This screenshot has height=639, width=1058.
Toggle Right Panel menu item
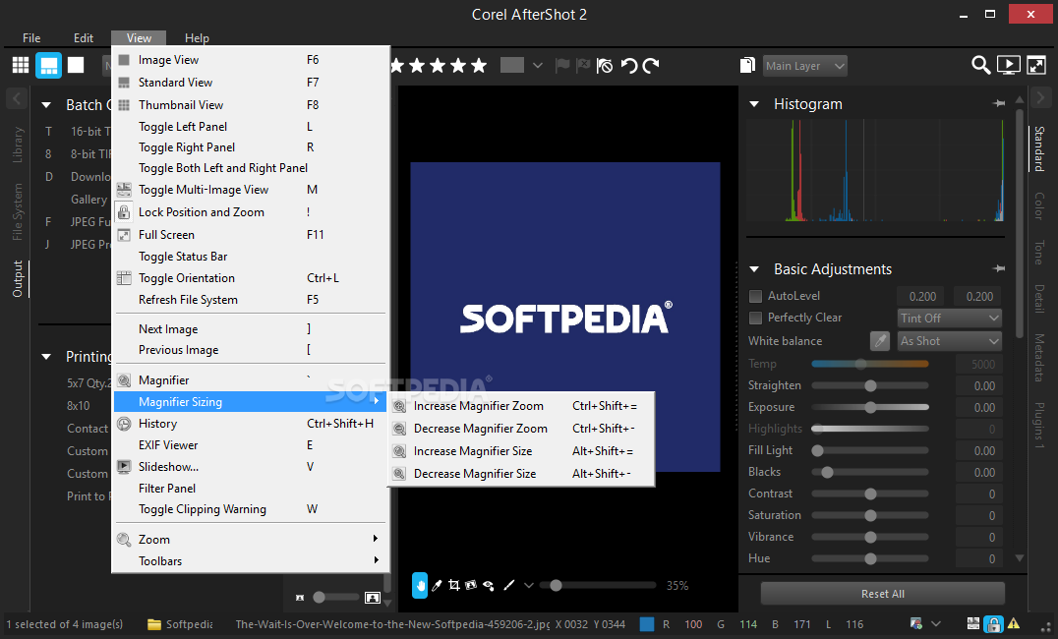pyautogui.click(x=252, y=147)
